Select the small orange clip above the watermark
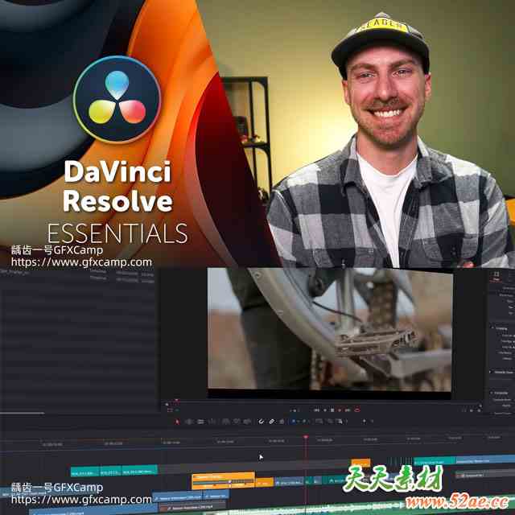Image resolution: width=515 pixels, height=515 pixels. pos(360,463)
